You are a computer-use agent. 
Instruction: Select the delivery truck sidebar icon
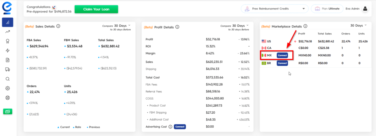pos(7,69)
